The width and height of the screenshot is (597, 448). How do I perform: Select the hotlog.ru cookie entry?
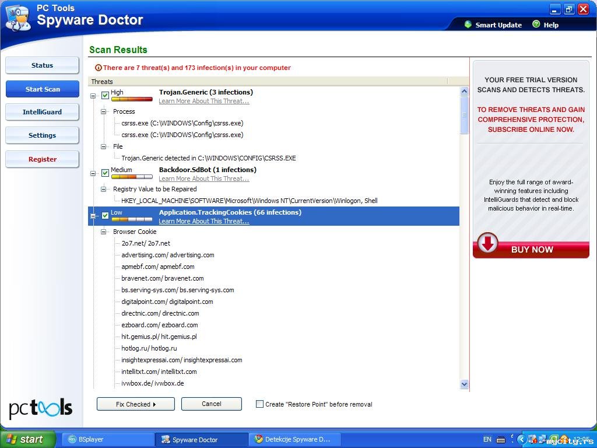[149, 349]
